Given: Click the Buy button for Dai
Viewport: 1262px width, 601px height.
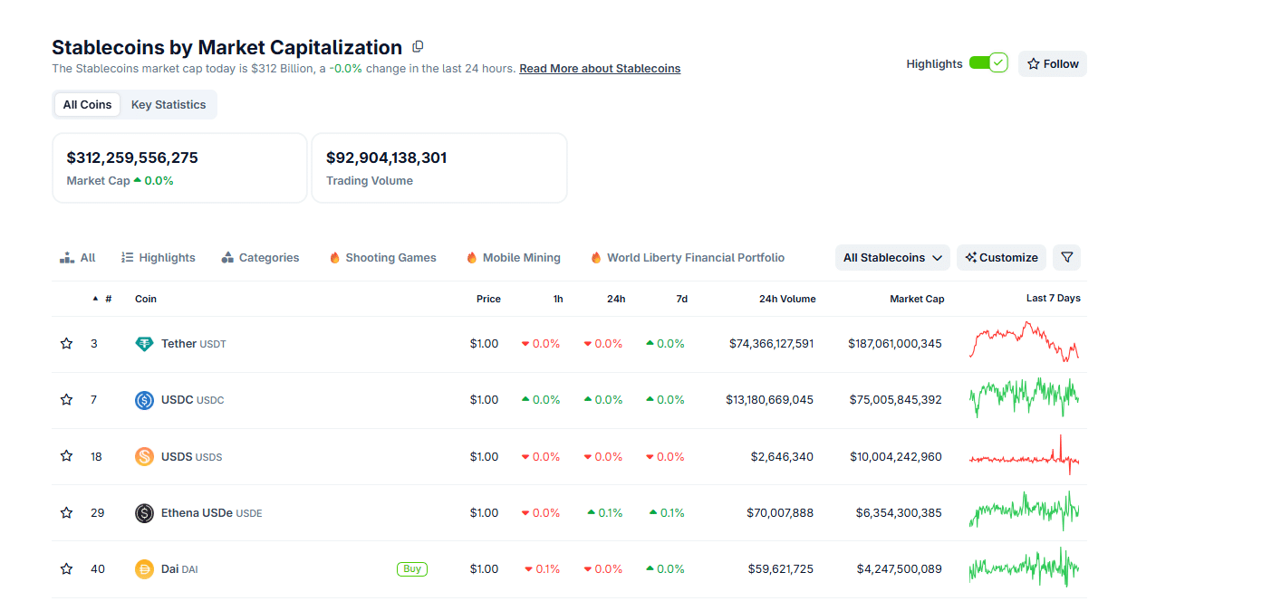Looking at the screenshot, I should [x=412, y=568].
